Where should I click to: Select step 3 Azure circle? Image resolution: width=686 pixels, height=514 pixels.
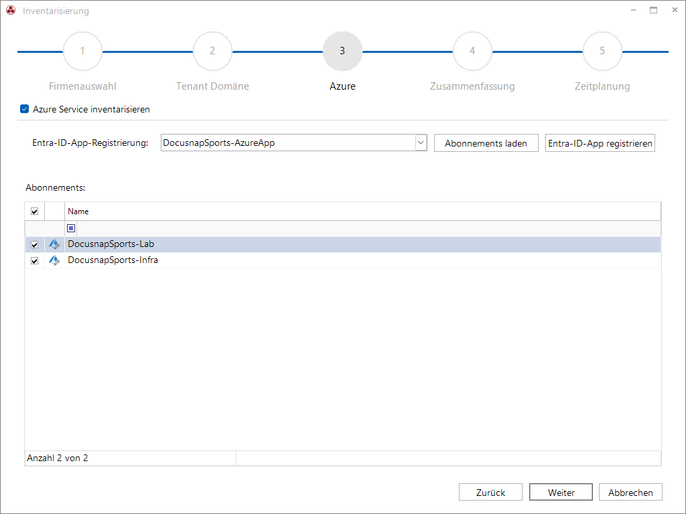coord(342,51)
